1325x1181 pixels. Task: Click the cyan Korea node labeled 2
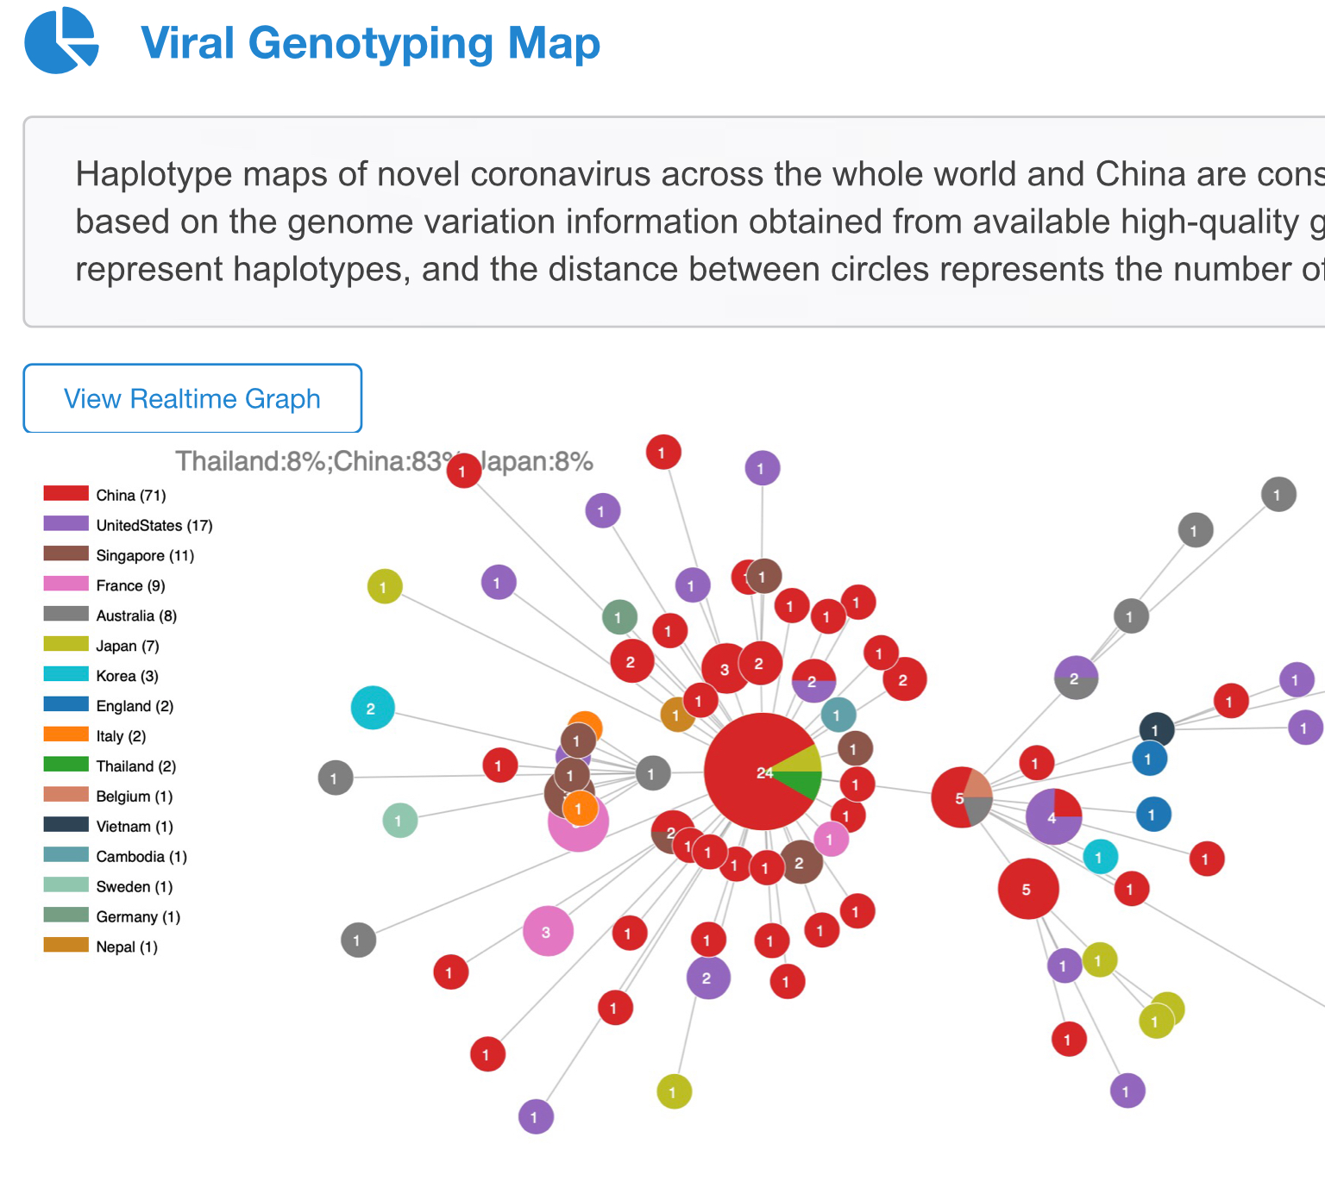373,709
